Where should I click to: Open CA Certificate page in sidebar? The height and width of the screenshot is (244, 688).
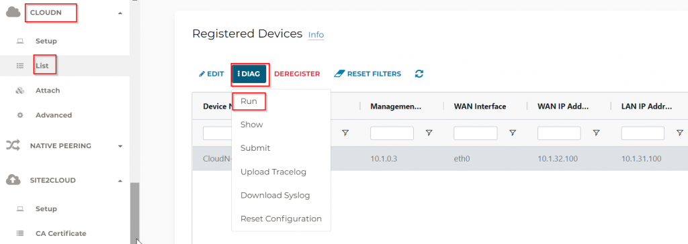point(61,233)
